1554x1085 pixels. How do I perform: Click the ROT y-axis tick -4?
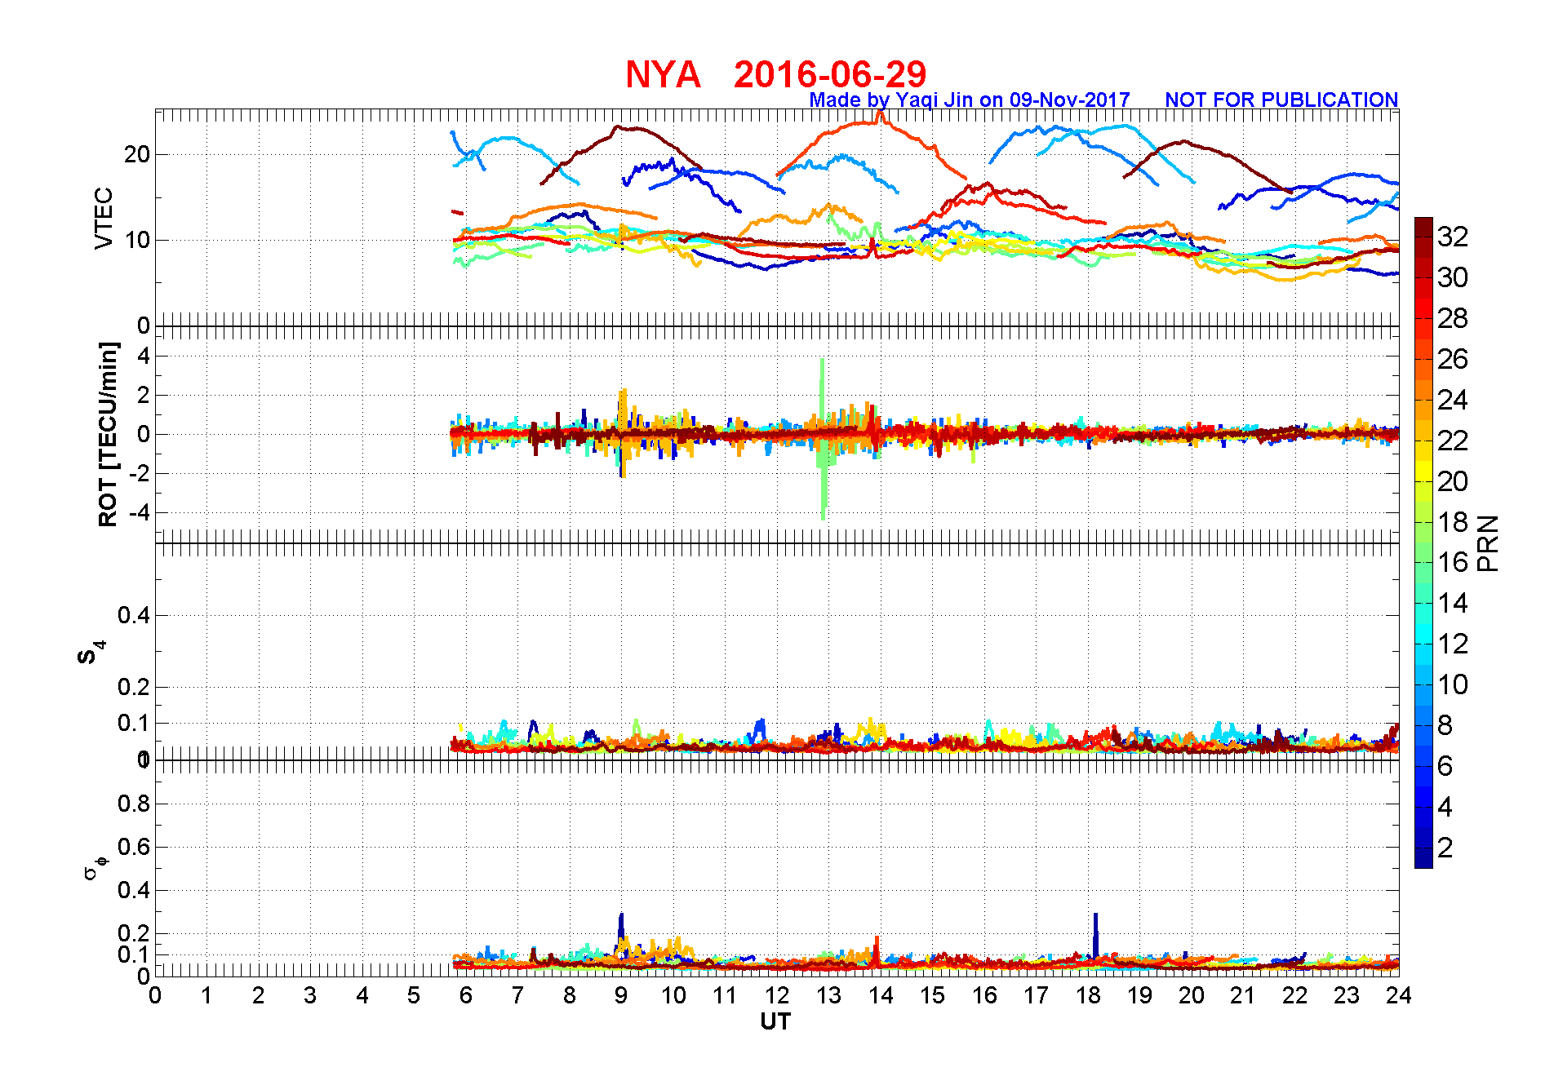coord(140,513)
